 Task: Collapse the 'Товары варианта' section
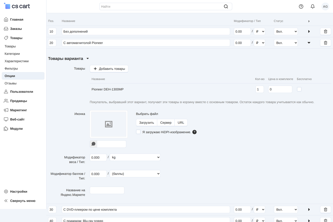point(88,59)
